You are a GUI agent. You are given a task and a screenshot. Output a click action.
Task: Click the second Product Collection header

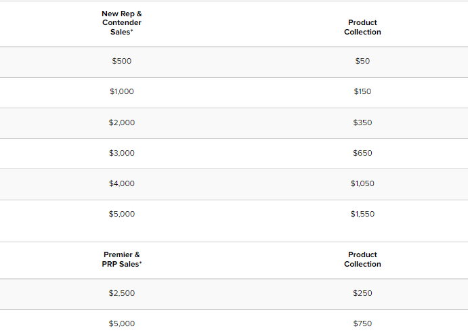coord(362,259)
